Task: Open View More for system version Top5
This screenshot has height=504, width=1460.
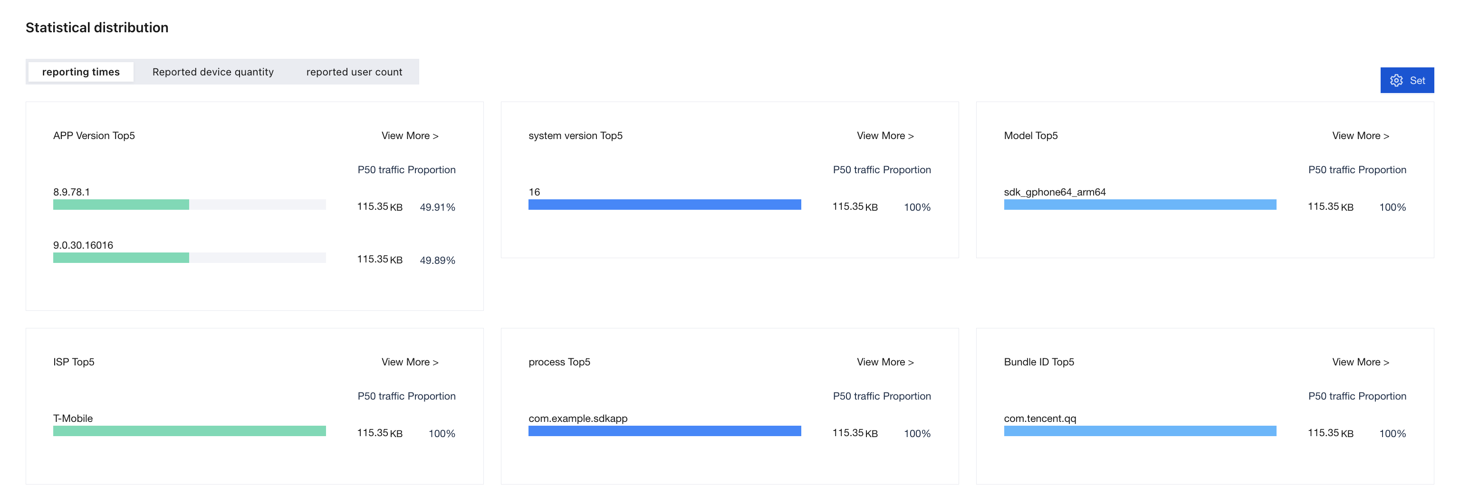Action: 885,136
